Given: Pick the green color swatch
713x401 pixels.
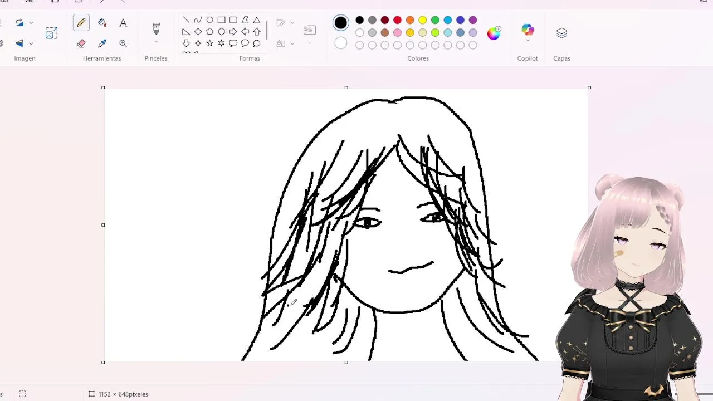Looking at the screenshot, I should 435,20.
